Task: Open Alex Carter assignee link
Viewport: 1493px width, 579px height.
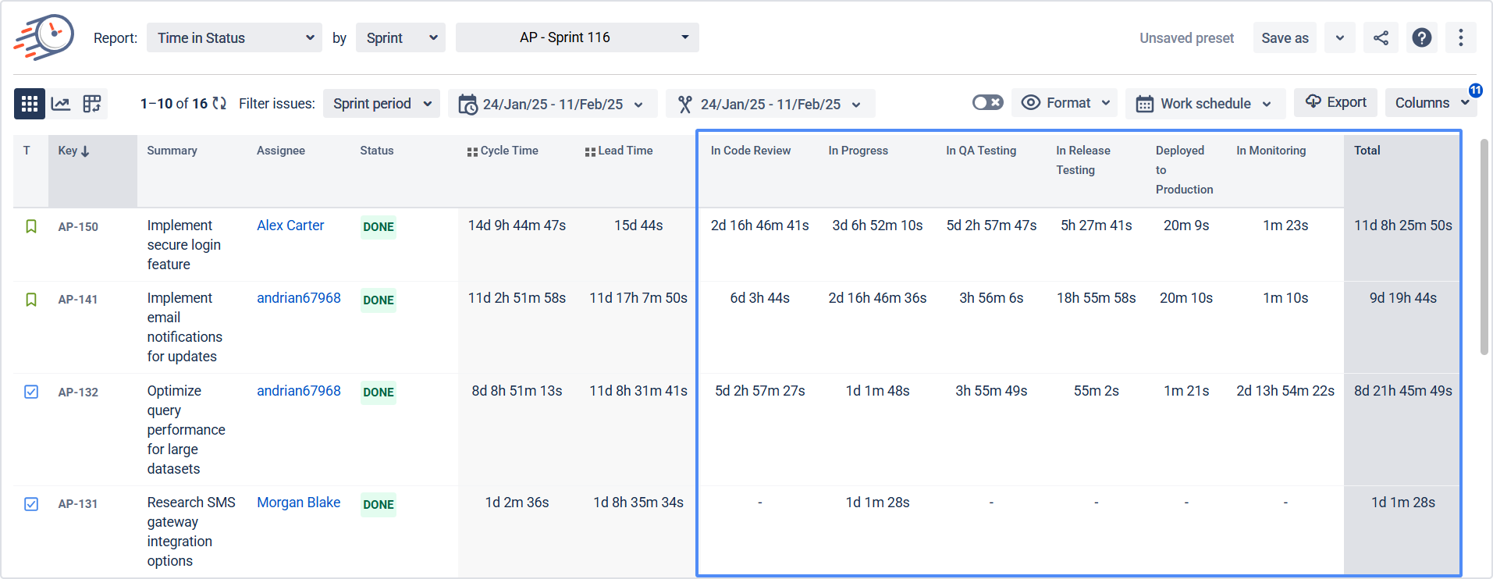Action: click(x=290, y=226)
